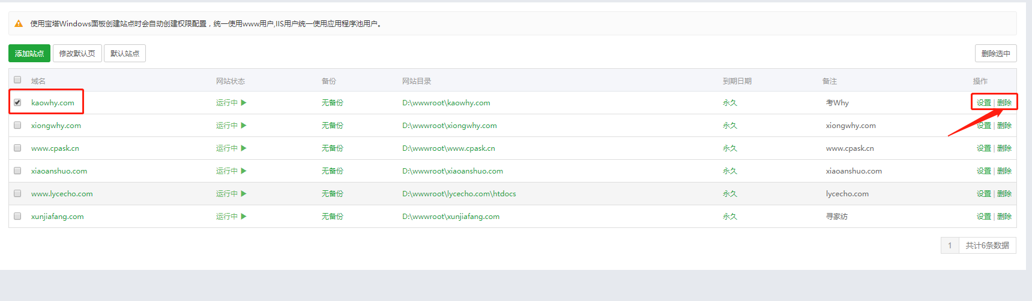Uncheck the kaowhy.com row checkbox
The image size is (1032, 301).
coord(17,102)
